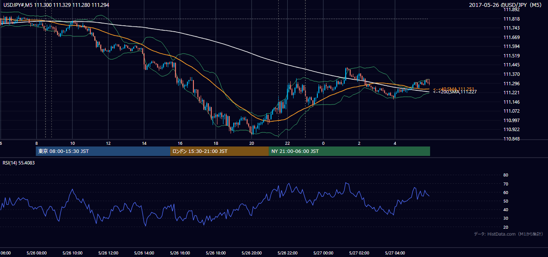Click price axis value 111.221
The width and height of the screenshot is (548, 257).
pos(511,93)
